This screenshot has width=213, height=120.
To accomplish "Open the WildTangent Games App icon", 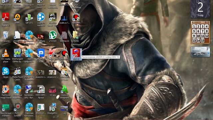I will [18, 53].
